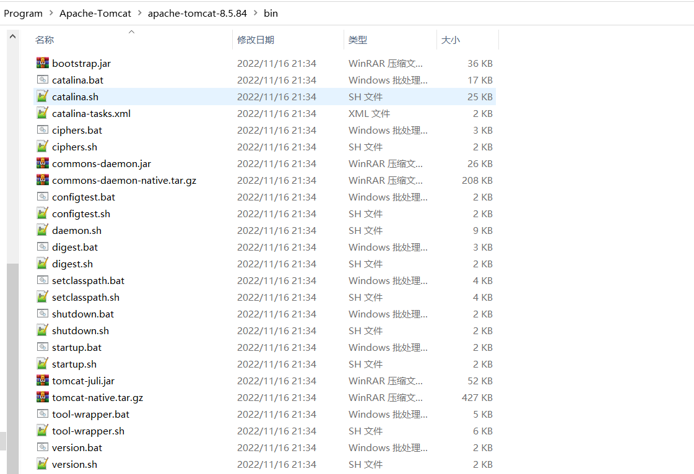Click the tool-wrapper.sh file icon
This screenshot has width=694, height=474.
tap(43, 431)
